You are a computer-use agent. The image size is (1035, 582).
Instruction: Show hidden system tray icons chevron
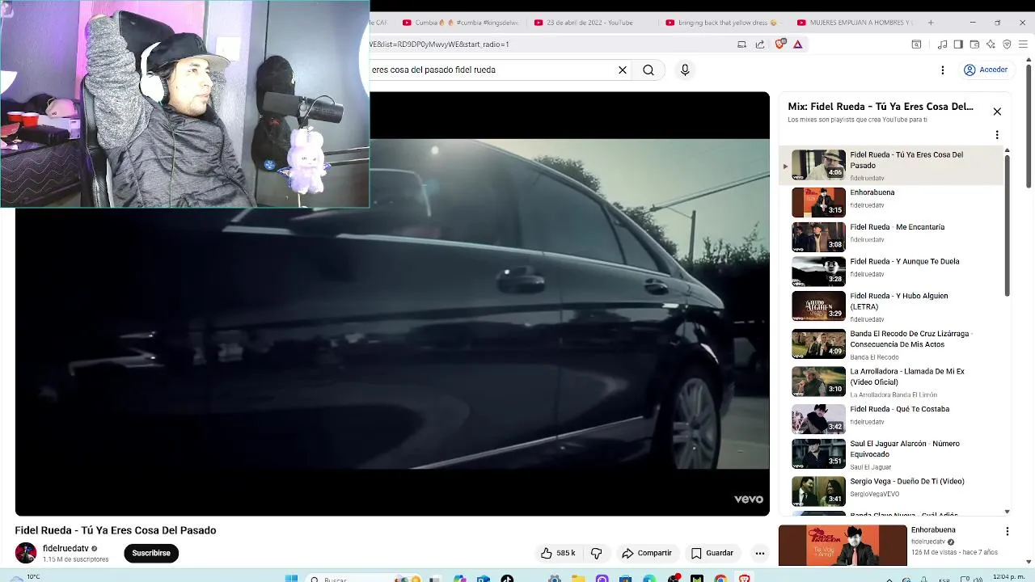click(891, 579)
